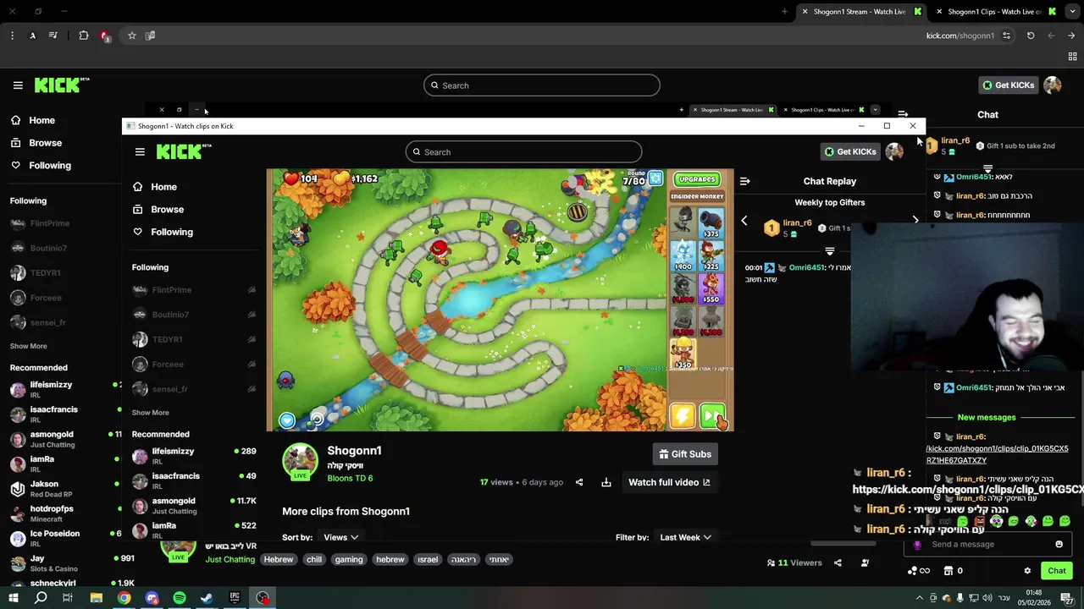The width and height of the screenshot is (1084, 609).
Task: Open profile avatar in clips window header
Action: tap(894, 151)
